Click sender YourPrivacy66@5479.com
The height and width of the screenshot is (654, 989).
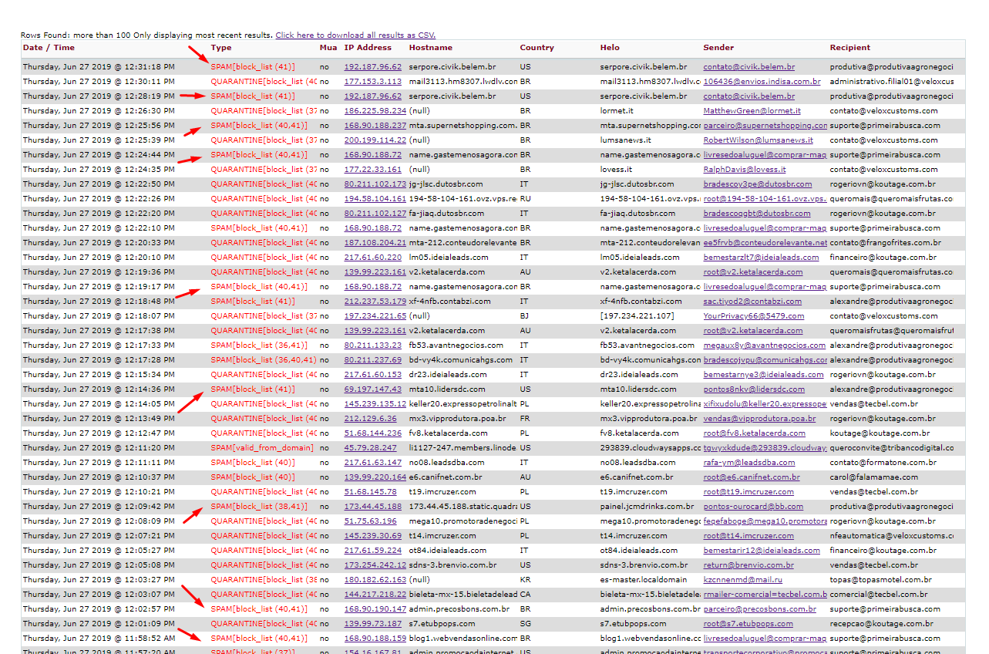753,315
